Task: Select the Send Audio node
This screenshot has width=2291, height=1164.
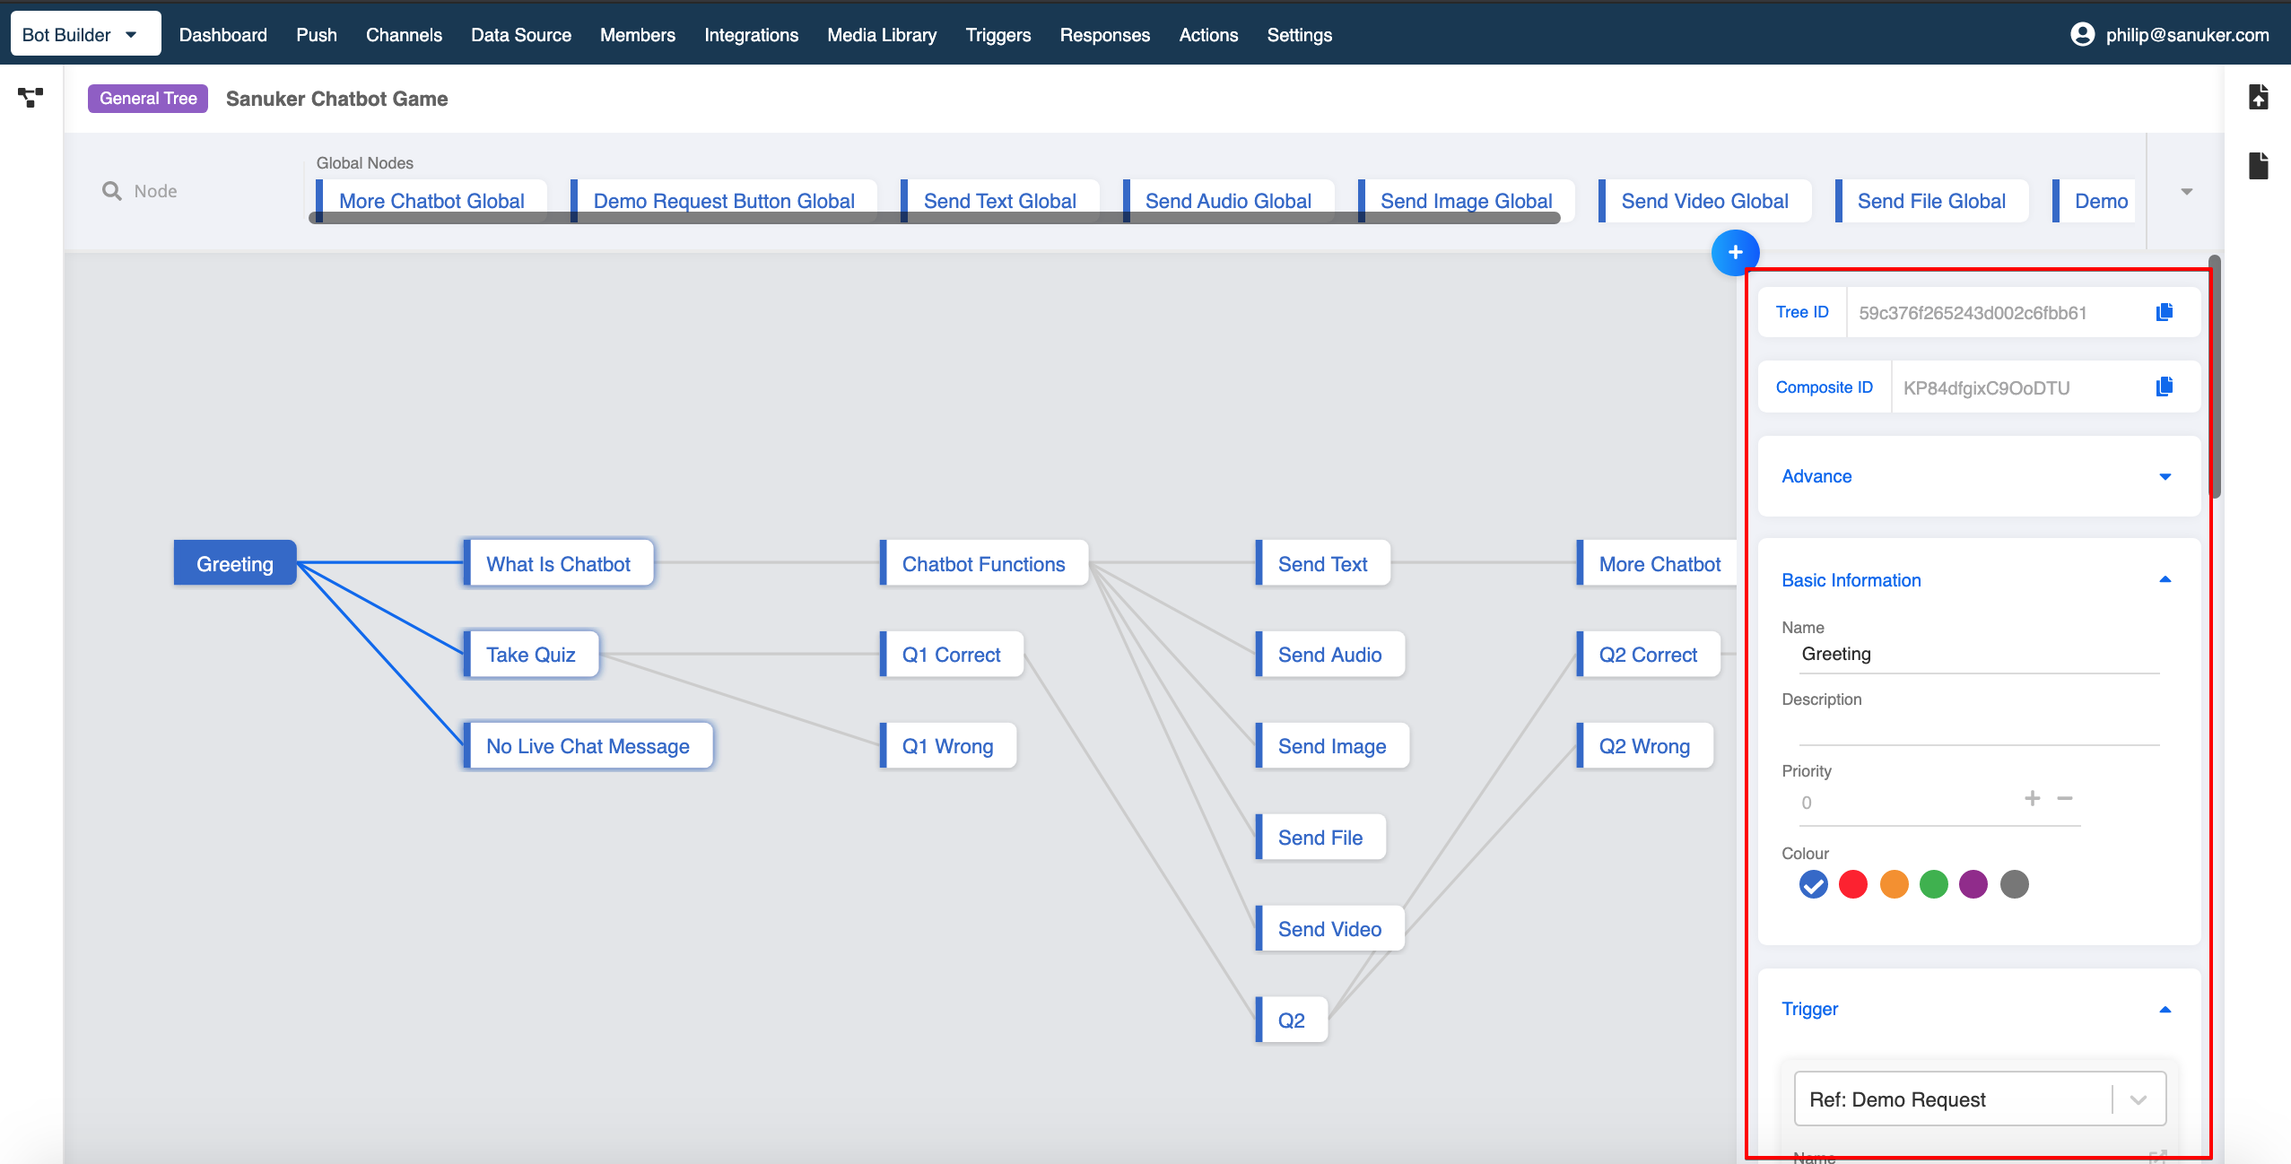Action: coord(1329,655)
